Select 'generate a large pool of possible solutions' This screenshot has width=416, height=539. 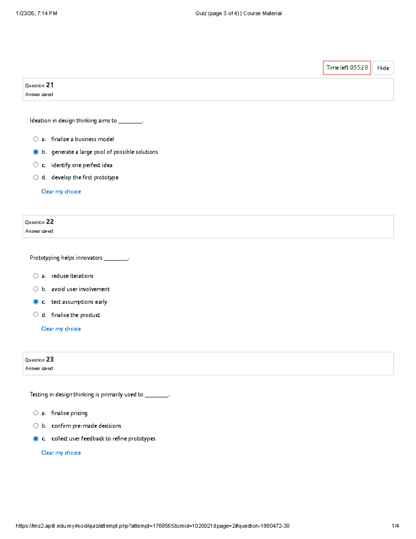[36, 152]
